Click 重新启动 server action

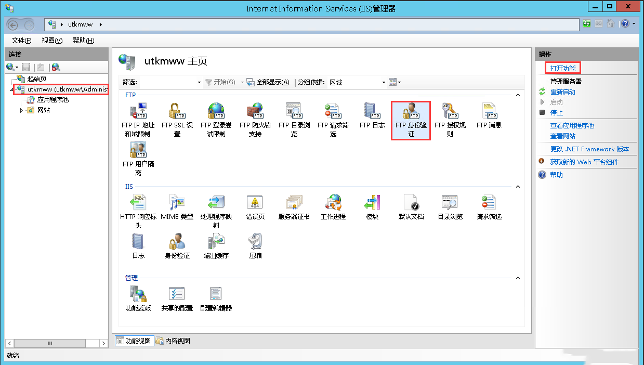click(x=563, y=92)
